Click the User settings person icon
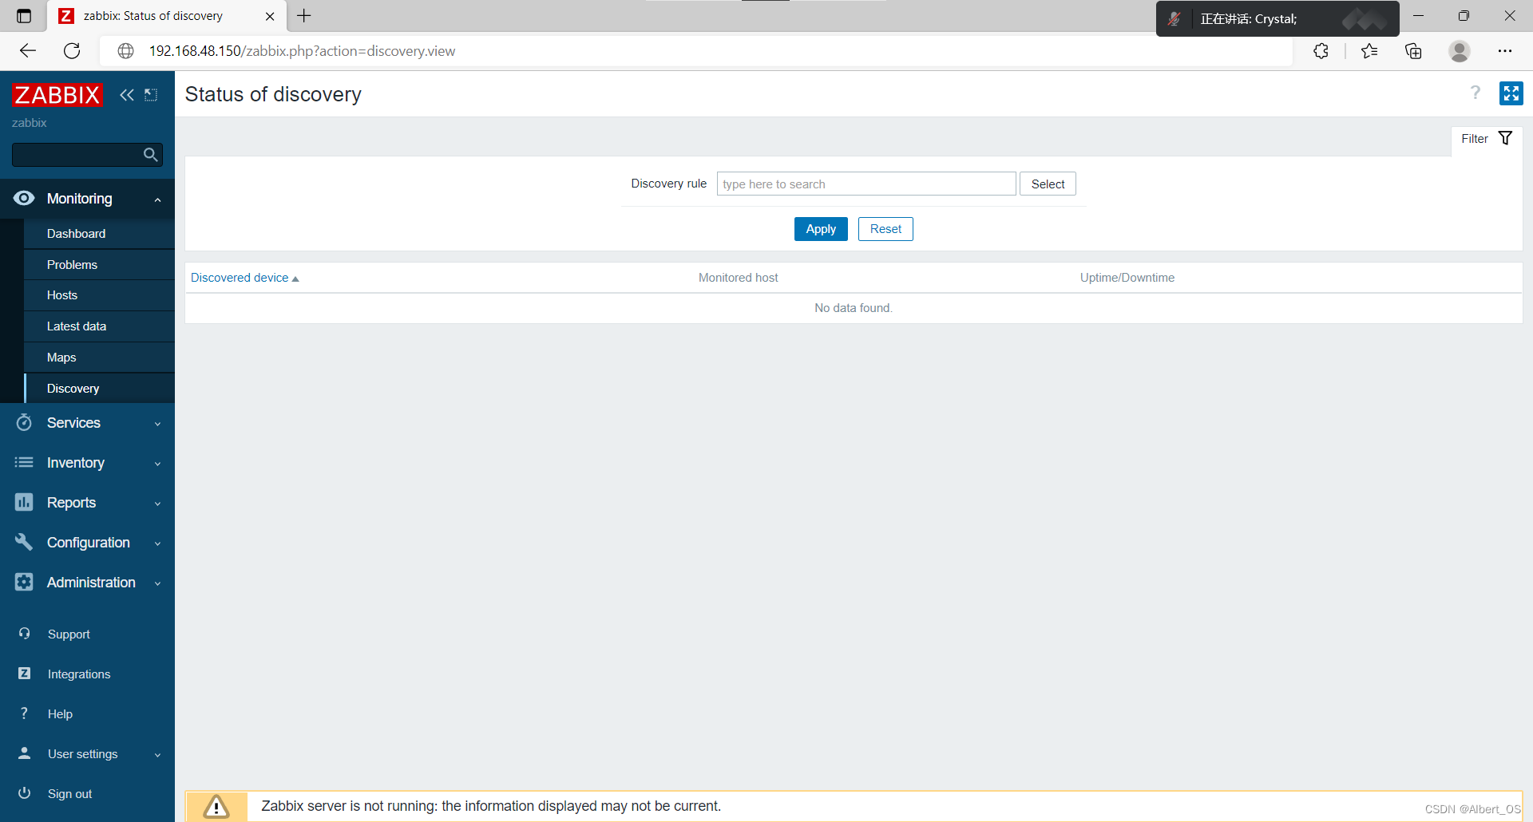The height and width of the screenshot is (822, 1533). pyautogui.click(x=25, y=753)
